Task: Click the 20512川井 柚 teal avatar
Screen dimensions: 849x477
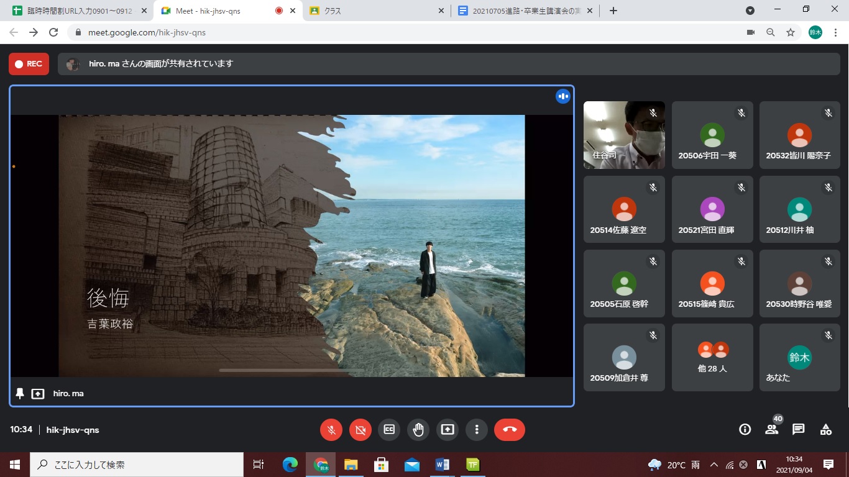Action: (x=800, y=209)
